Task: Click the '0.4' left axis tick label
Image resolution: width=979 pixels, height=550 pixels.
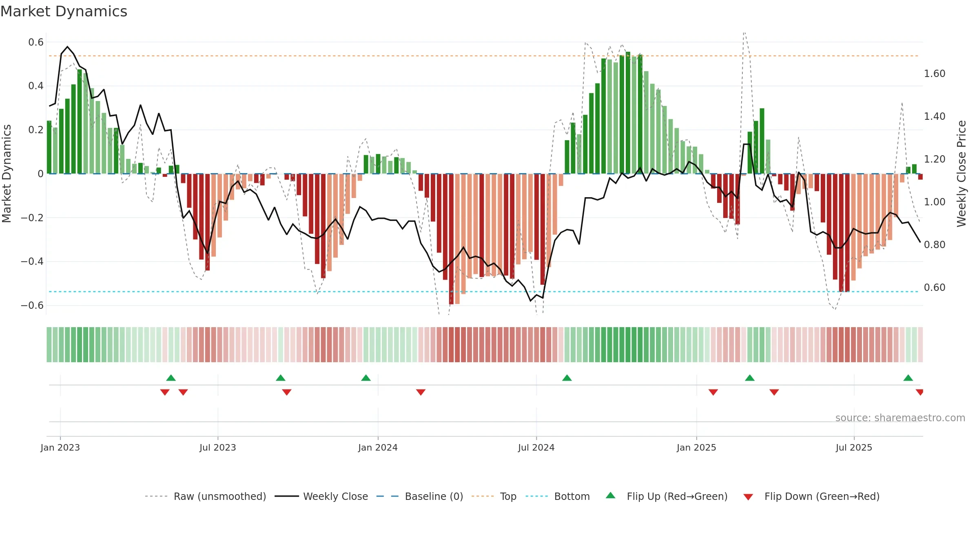Action: [x=36, y=86]
